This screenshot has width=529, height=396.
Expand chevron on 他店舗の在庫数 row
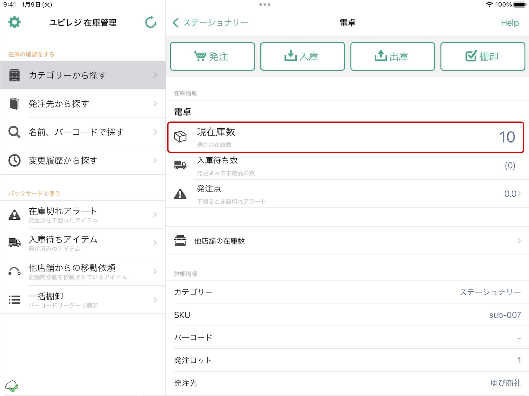519,241
